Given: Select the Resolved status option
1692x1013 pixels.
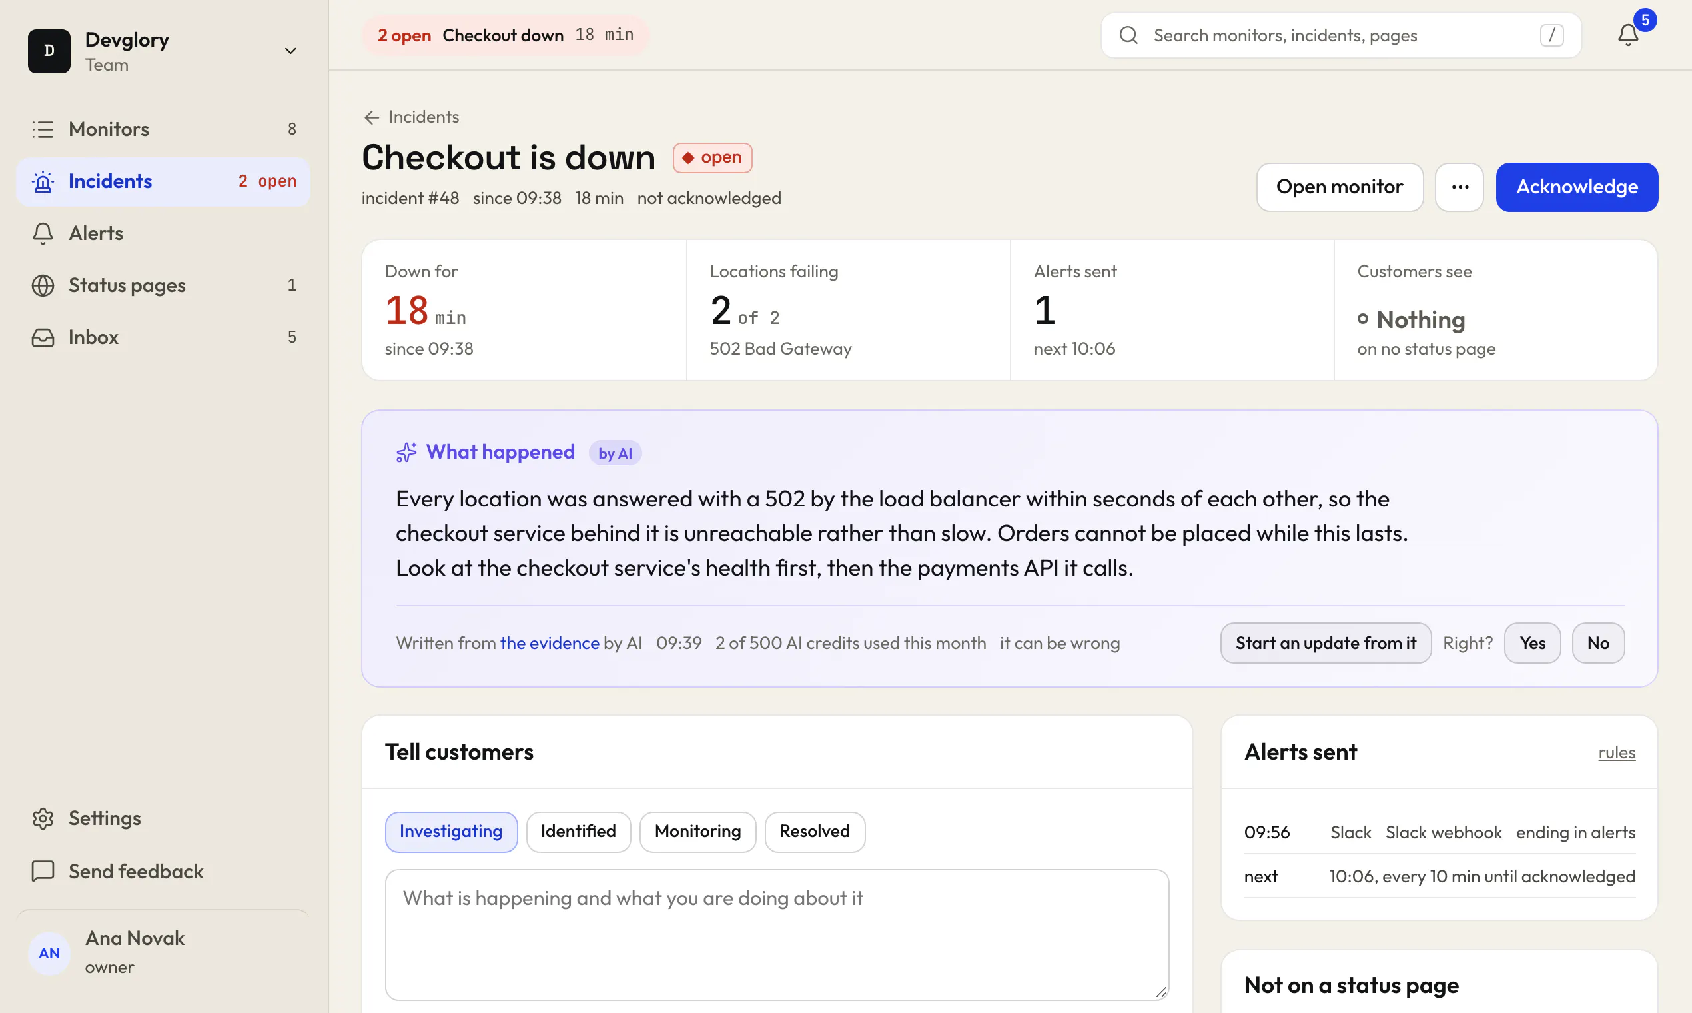Looking at the screenshot, I should pyautogui.click(x=815, y=832).
